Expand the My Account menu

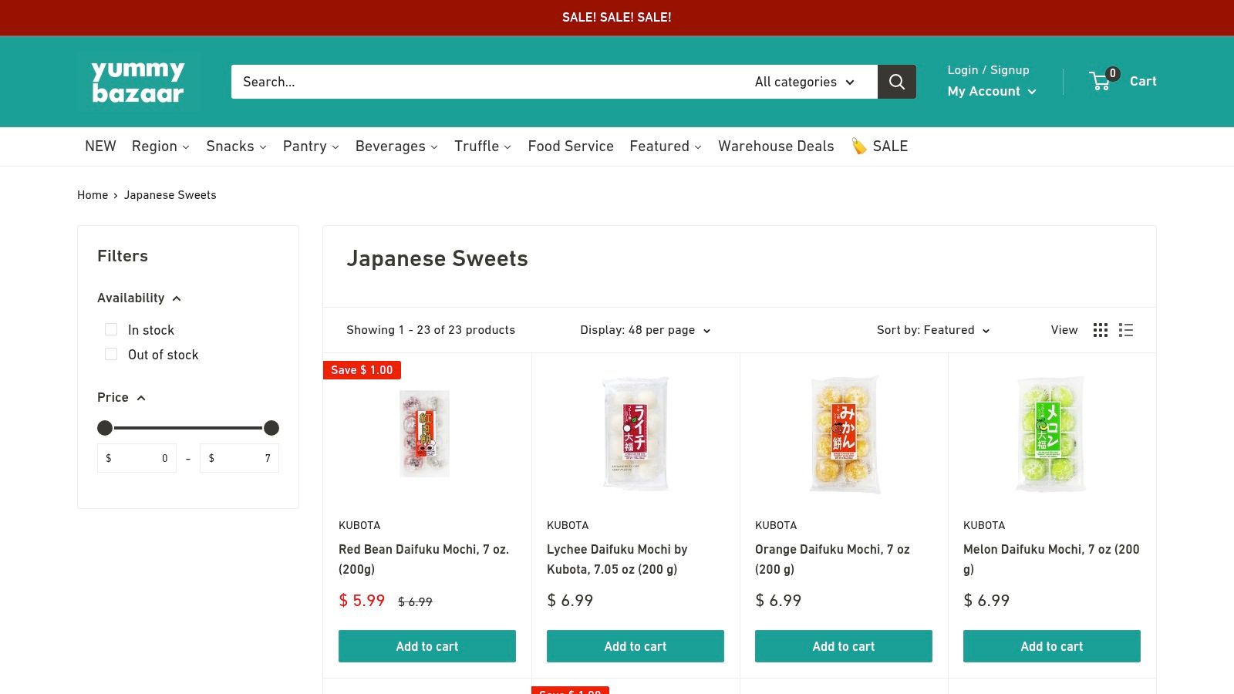click(992, 91)
